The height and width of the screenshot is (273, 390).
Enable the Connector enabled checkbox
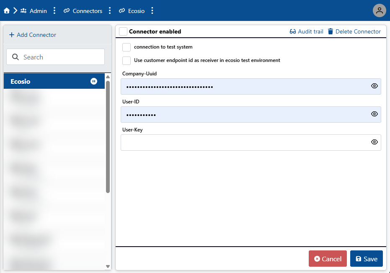tap(123, 31)
